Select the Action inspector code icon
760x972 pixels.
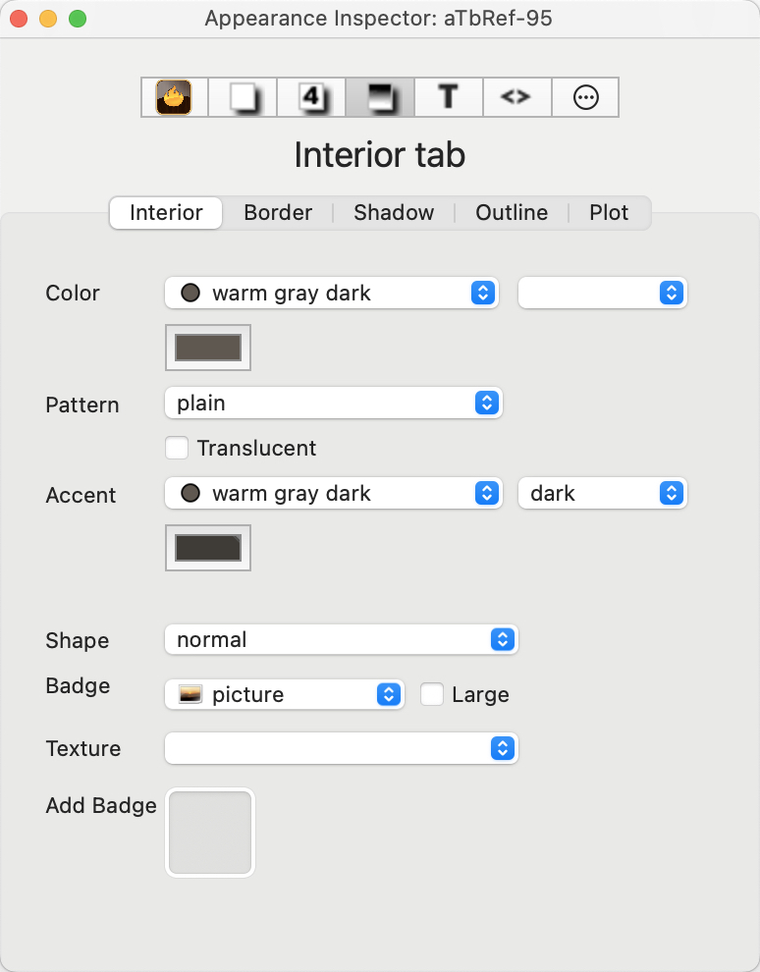516,97
